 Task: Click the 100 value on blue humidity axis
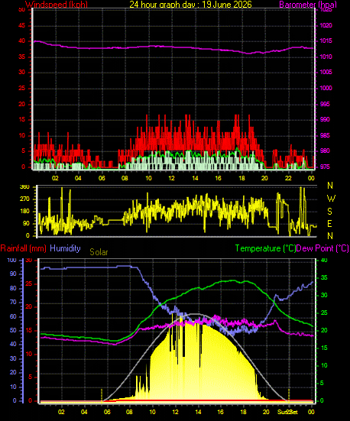pyautogui.click(x=11, y=261)
